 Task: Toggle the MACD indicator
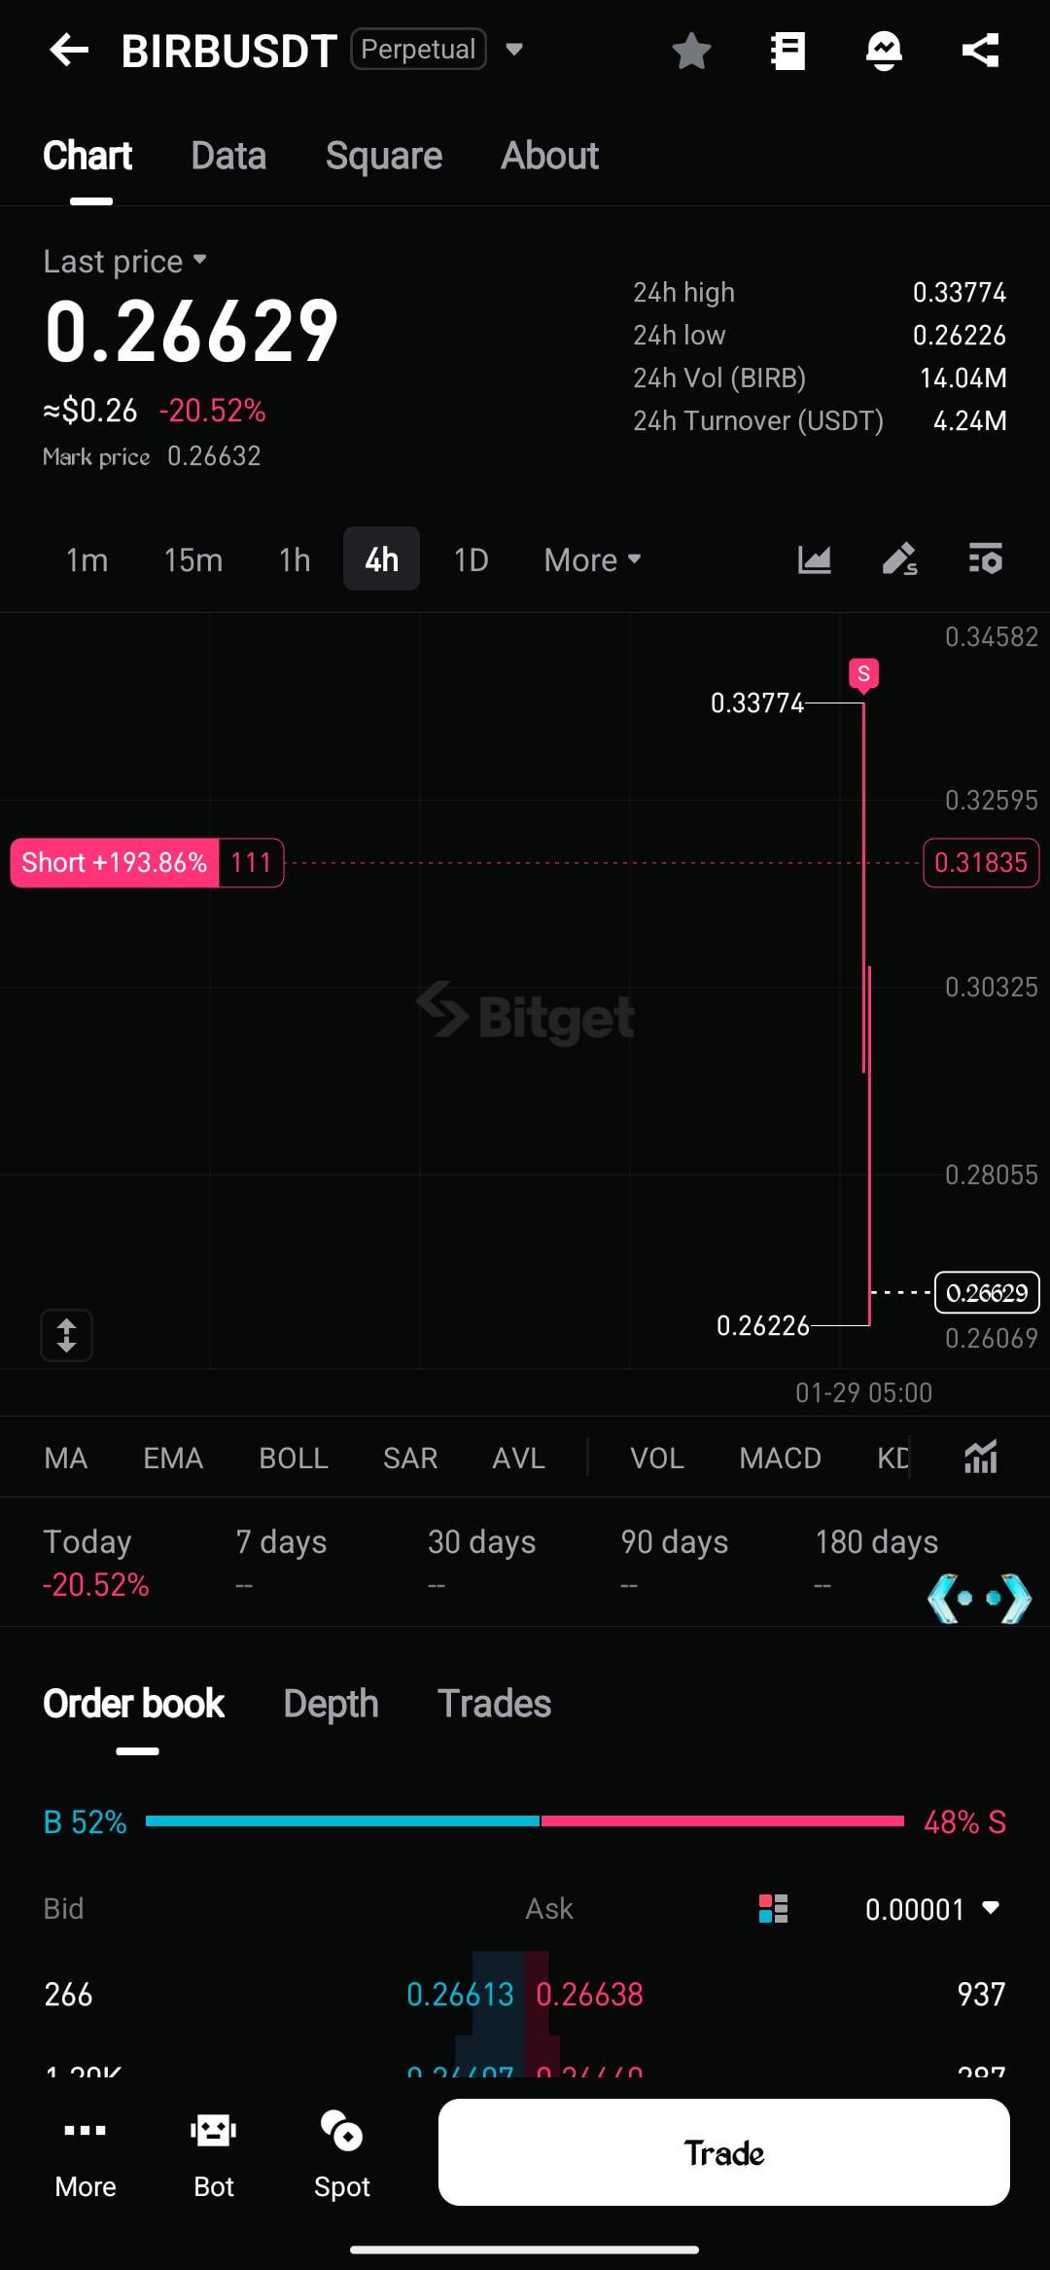point(780,1458)
